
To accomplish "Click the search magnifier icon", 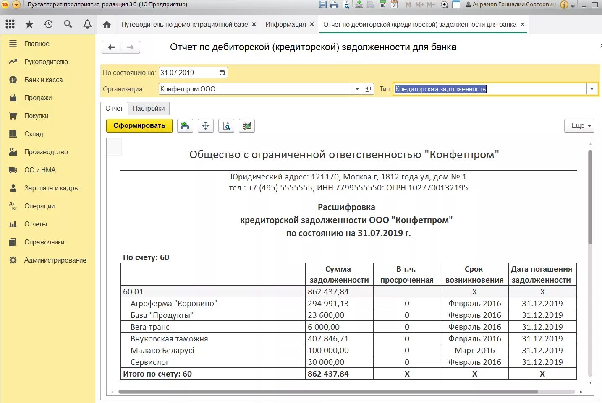I will point(68,24).
